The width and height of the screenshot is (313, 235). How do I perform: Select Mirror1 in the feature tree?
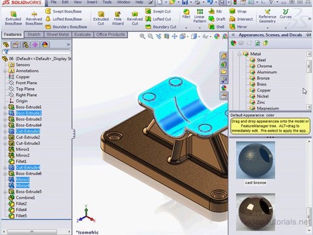coord(19,149)
